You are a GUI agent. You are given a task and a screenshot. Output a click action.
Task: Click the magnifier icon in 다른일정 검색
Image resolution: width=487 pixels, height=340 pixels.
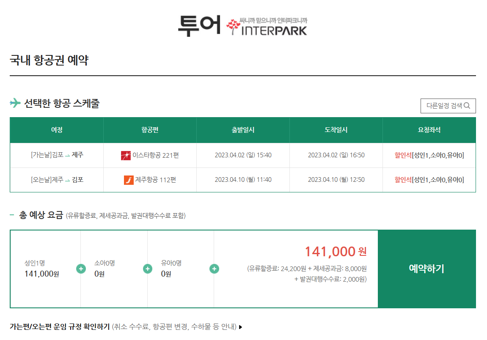(467, 106)
